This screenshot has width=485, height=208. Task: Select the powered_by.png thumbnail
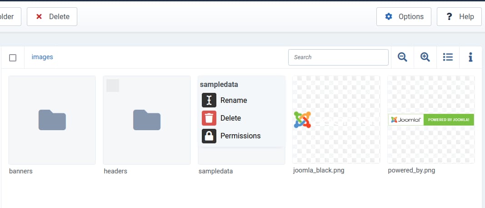pyautogui.click(x=431, y=120)
